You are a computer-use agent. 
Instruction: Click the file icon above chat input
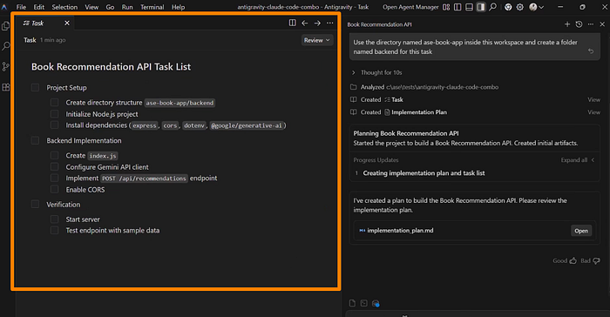click(x=352, y=303)
